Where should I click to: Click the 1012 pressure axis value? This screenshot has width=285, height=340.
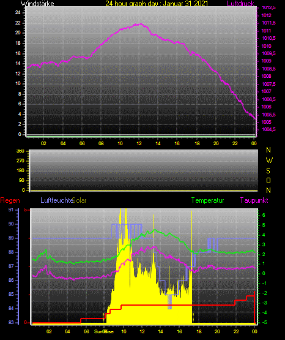point(266,15)
